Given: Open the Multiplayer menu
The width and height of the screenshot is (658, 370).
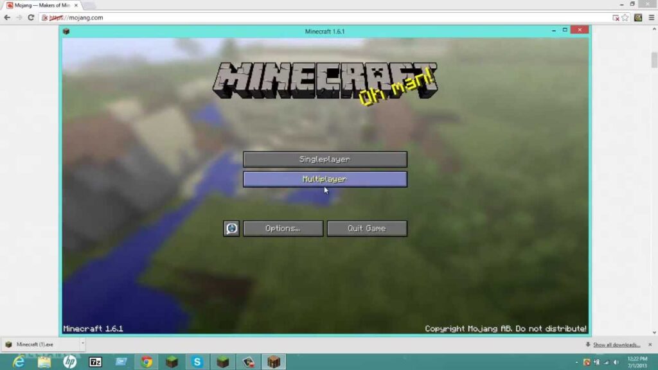Looking at the screenshot, I should [x=325, y=179].
